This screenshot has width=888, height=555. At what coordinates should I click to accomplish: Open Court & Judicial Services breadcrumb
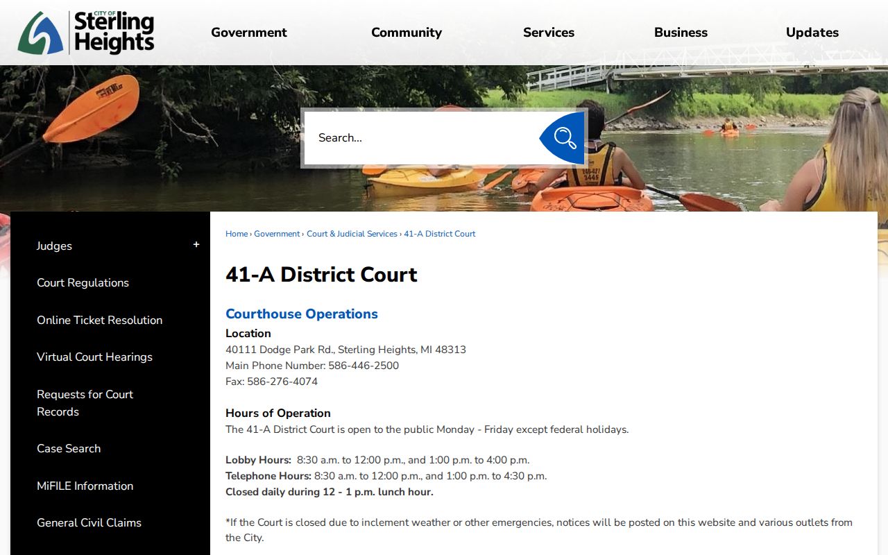pyautogui.click(x=352, y=234)
